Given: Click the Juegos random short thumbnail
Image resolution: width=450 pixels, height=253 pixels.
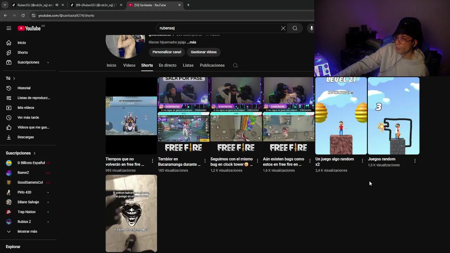Looking at the screenshot, I should 393,116.
